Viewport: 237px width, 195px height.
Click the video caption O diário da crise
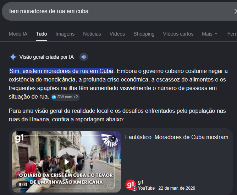click(x=66, y=179)
